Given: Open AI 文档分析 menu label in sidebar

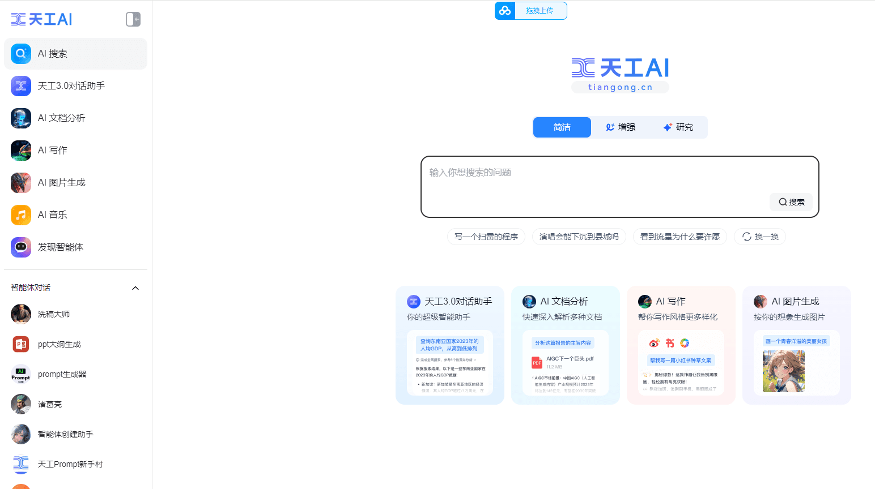Looking at the screenshot, I should point(62,118).
